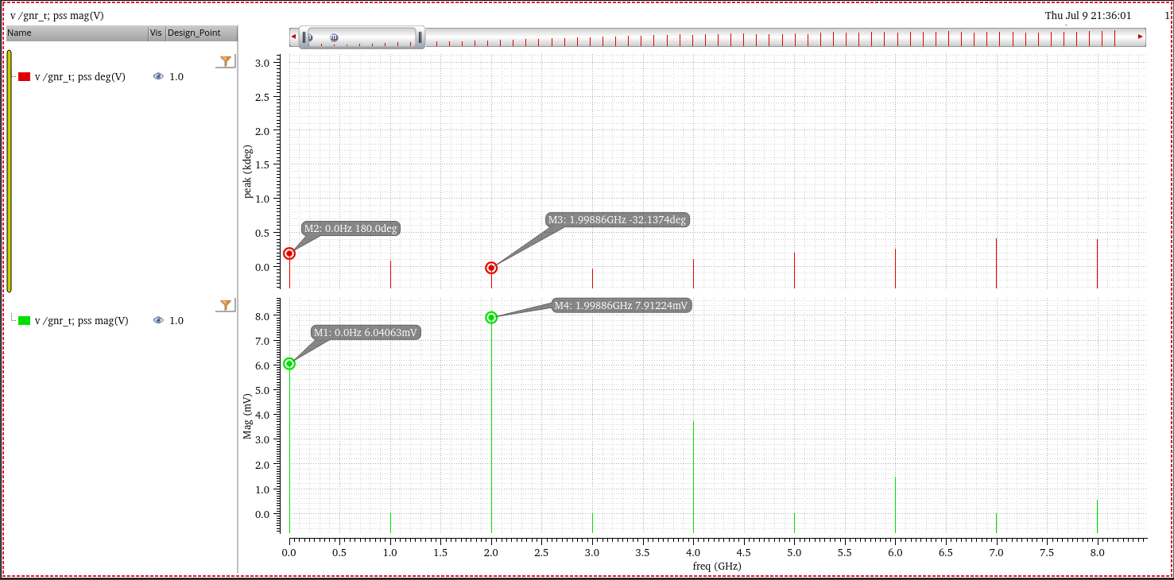Click the x-axis tick label '4.0'

point(693,551)
